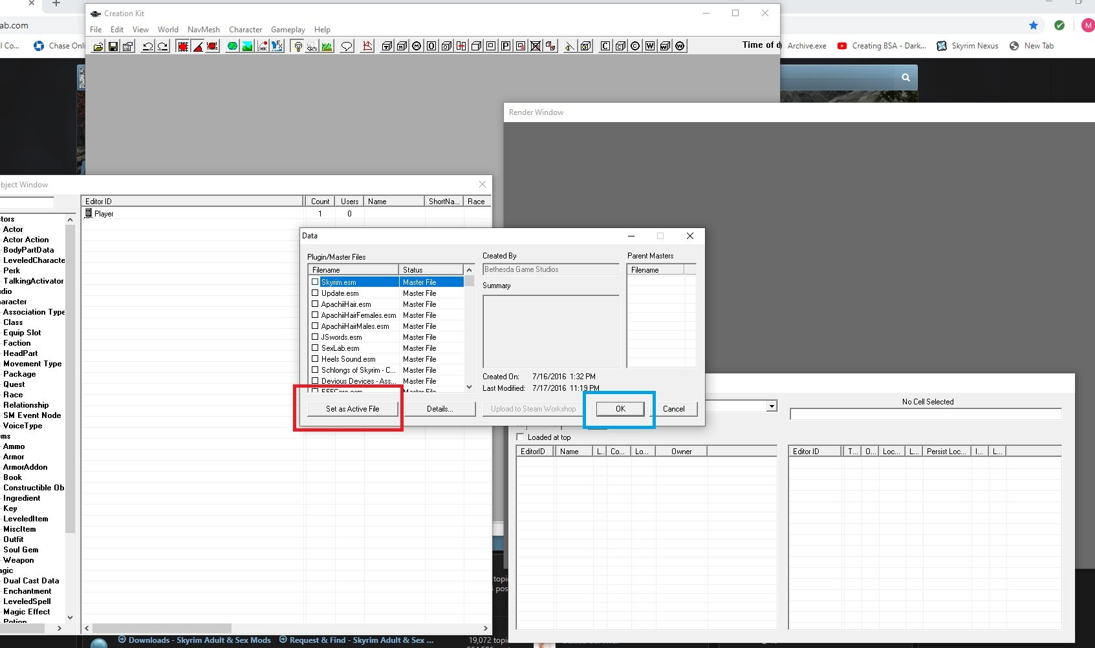1095x648 pixels.
Task: Select the Weapon category in Object Window
Action: (x=19, y=560)
